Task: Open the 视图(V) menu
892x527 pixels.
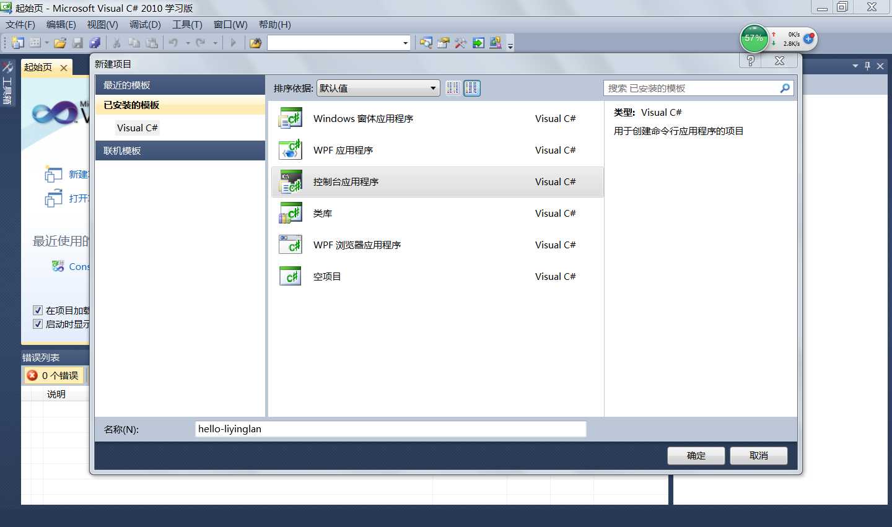Action: pyautogui.click(x=103, y=25)
